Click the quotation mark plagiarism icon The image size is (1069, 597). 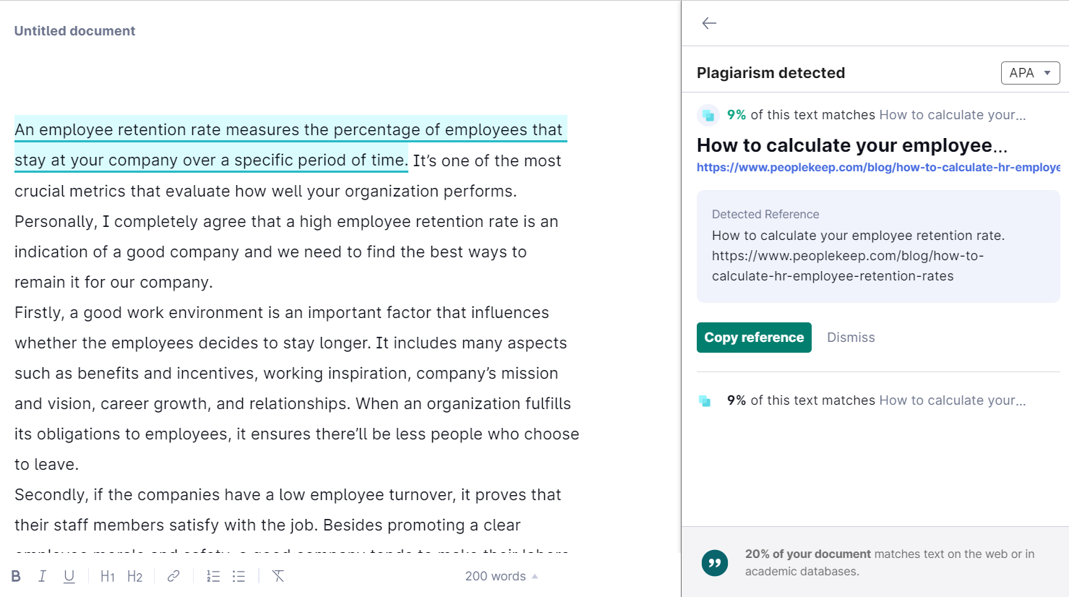click(715, 562)
